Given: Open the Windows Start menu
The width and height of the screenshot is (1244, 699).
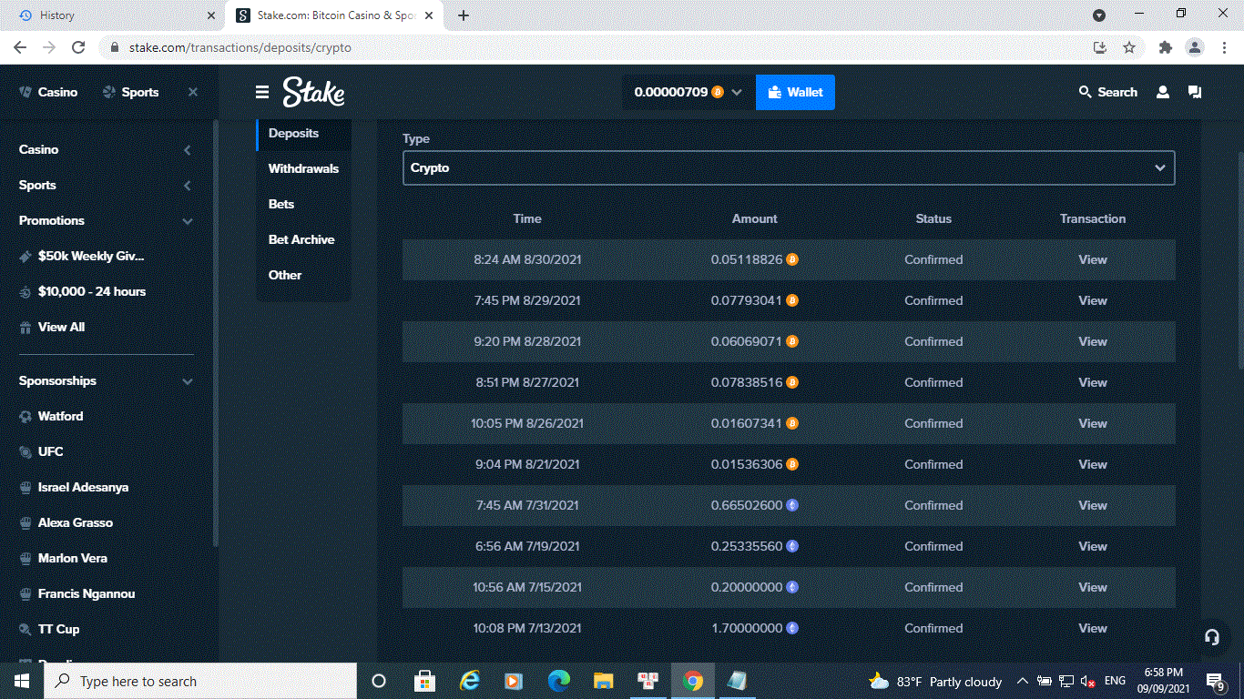Looking at the screenshot, I should (21, 681).
